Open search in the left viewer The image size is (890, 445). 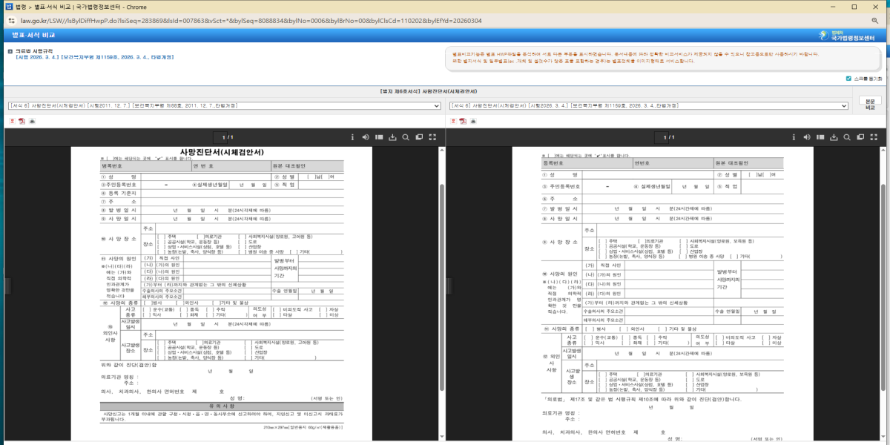(x=406, y=137)
